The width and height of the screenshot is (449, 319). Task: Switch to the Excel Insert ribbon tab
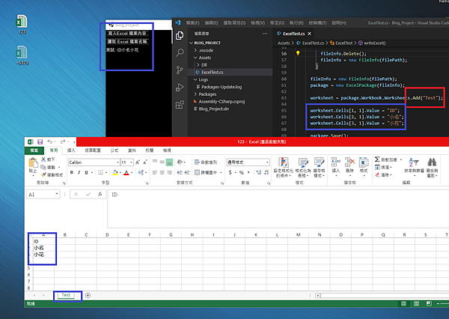71,151
